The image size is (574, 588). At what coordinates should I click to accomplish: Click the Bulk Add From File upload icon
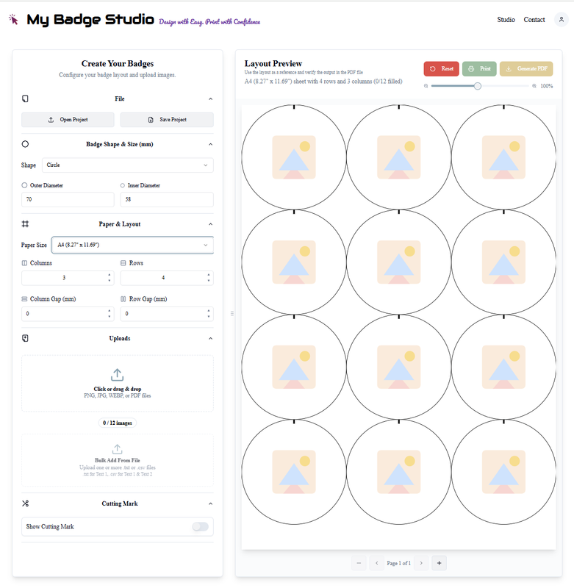118,449
